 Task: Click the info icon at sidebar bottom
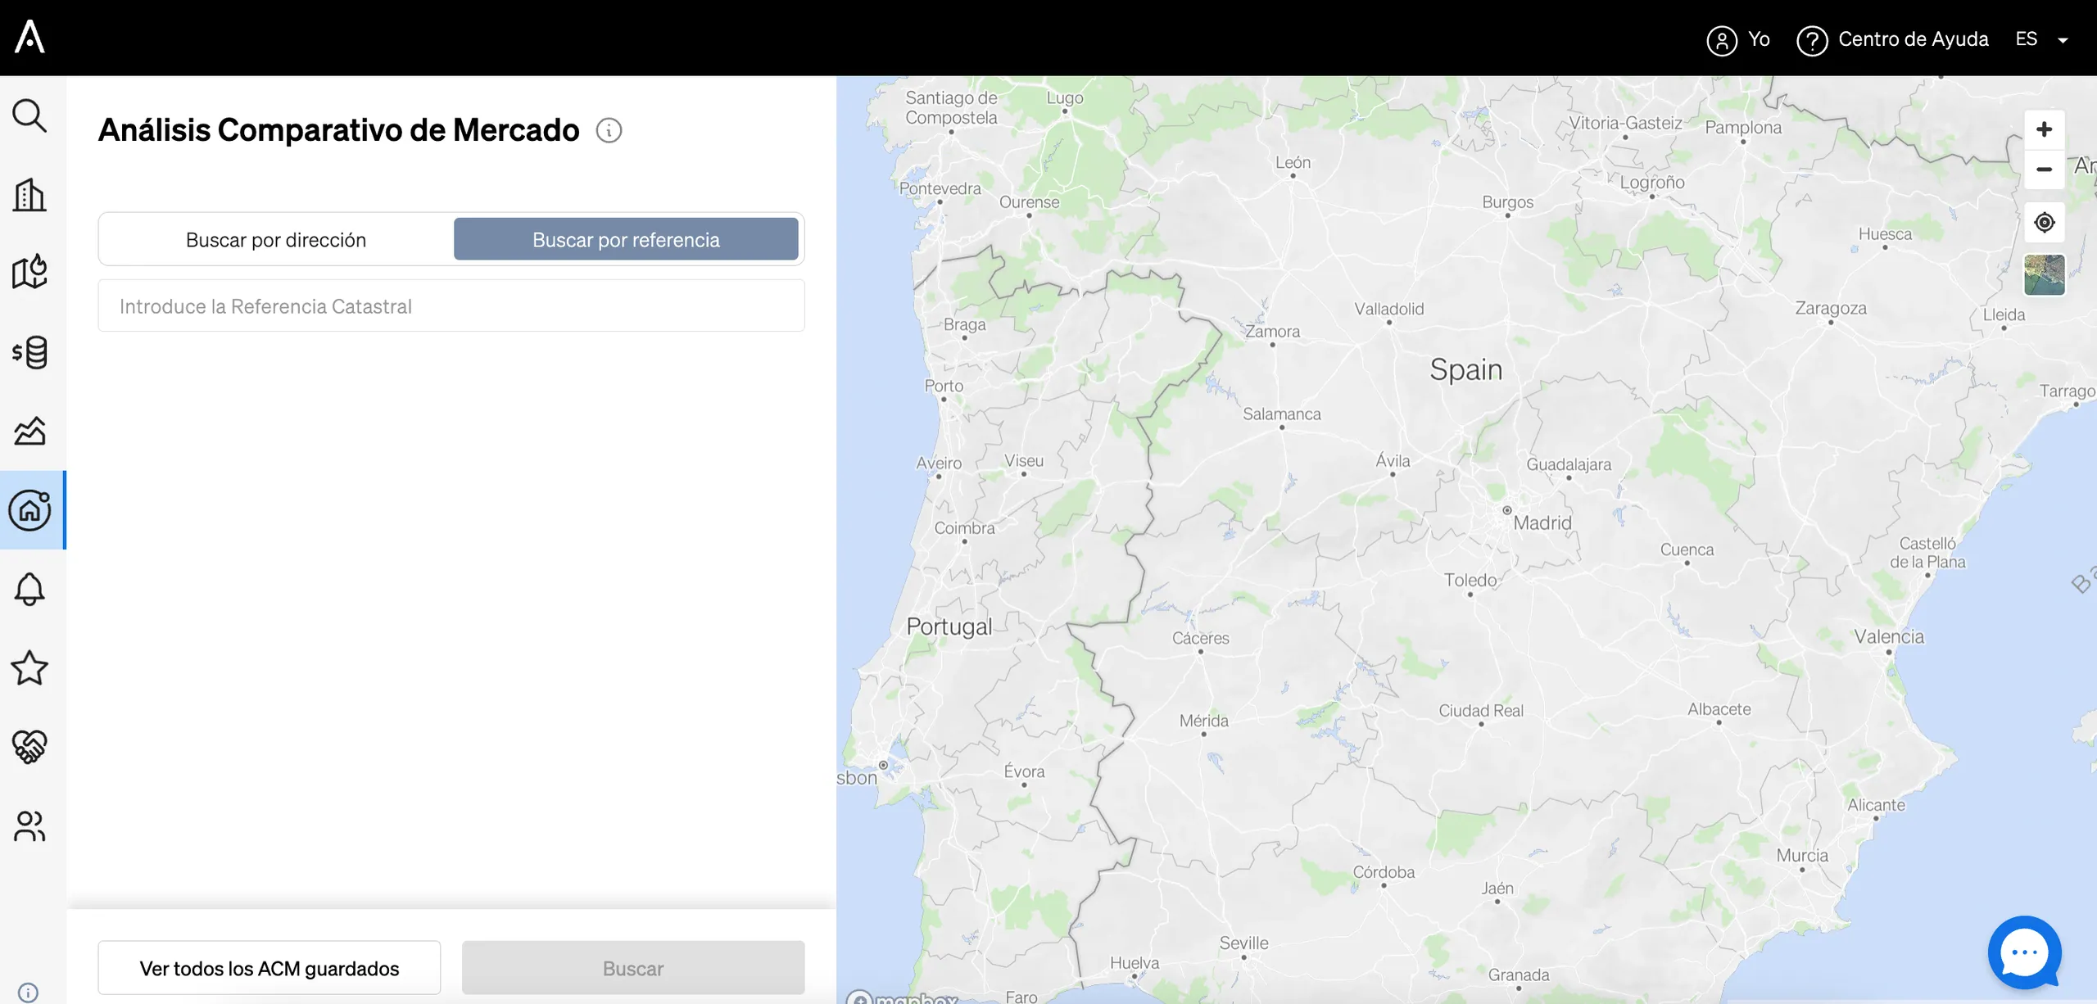coord(28,993)
